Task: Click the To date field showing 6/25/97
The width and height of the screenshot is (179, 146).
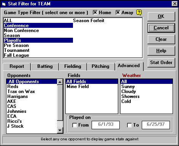Action: click(x=156, y=125)
